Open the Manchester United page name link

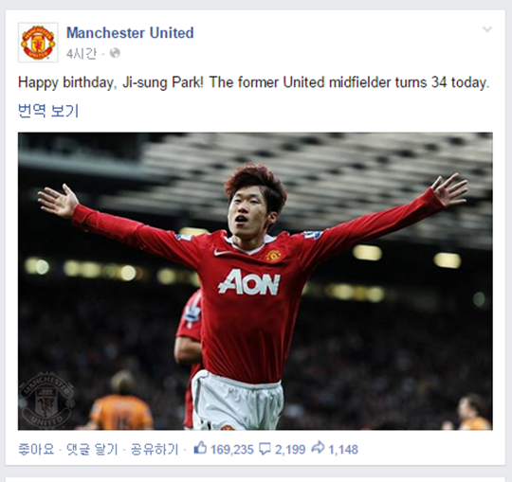(130, 32)
